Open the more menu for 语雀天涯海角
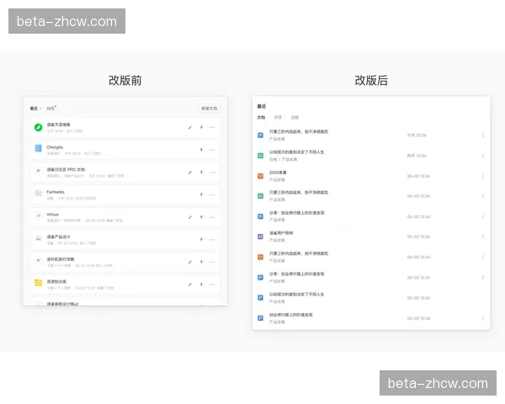Viewport: 505px width, 404px height. [212, 128]
